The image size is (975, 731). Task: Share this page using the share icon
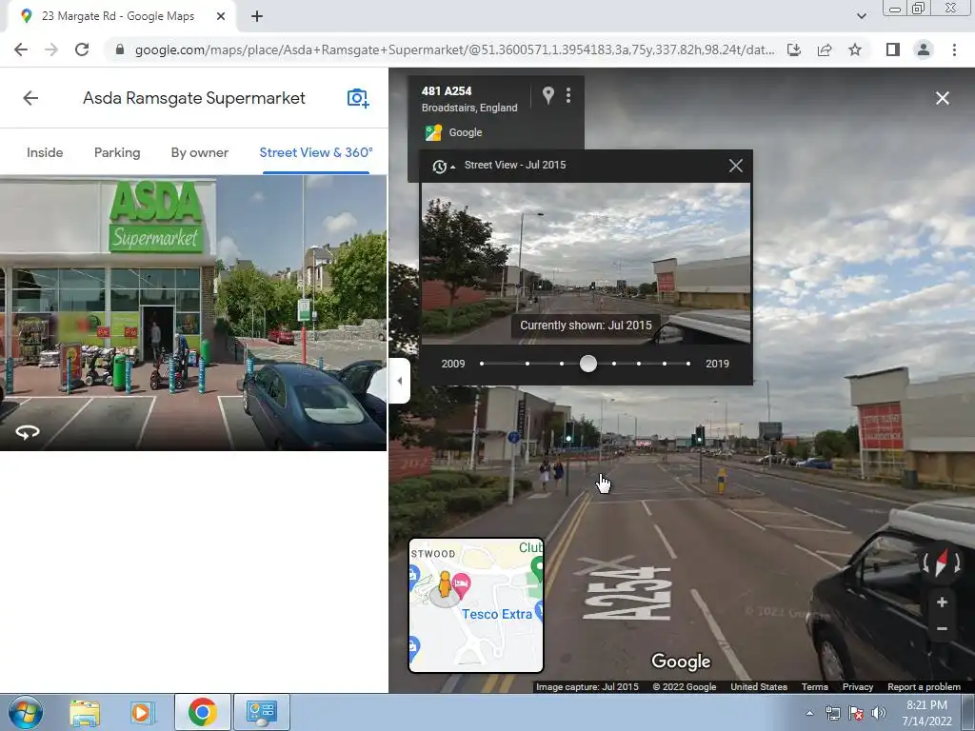coord(825,49)
